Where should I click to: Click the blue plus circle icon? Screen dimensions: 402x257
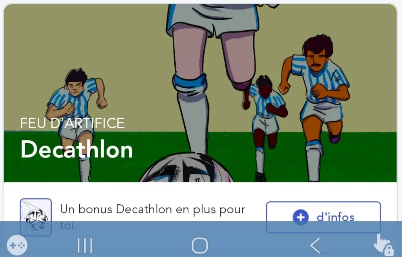(300, 217)
